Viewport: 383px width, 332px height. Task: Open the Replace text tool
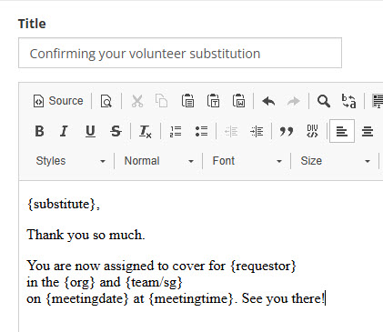click(x=348, y=101)
